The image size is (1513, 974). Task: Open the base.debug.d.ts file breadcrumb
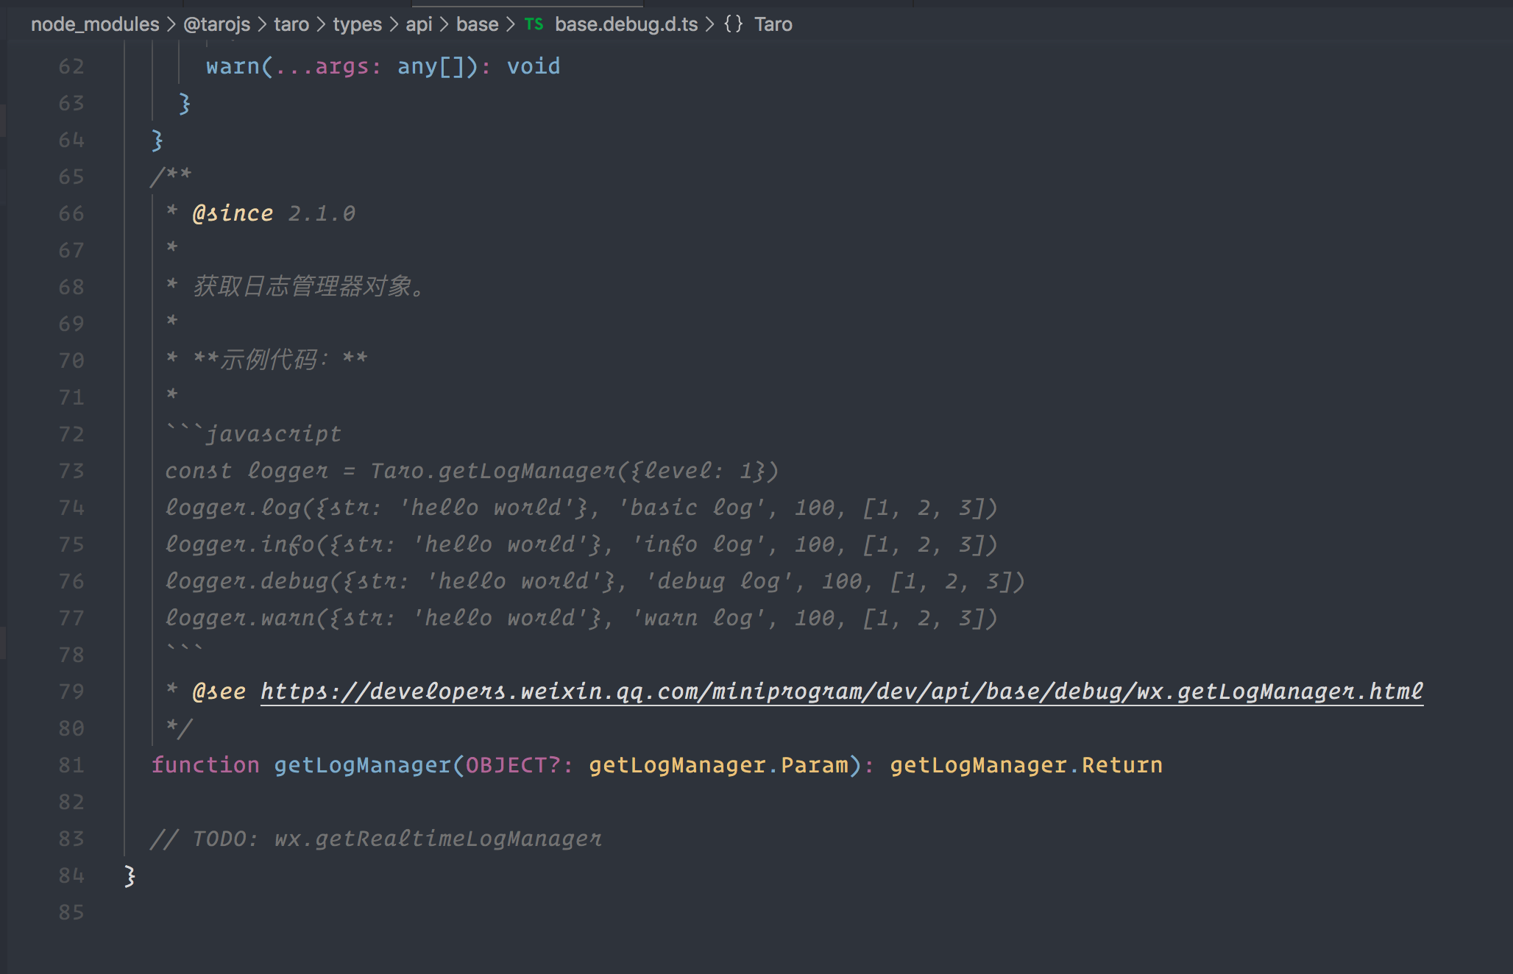pos(626,24)
